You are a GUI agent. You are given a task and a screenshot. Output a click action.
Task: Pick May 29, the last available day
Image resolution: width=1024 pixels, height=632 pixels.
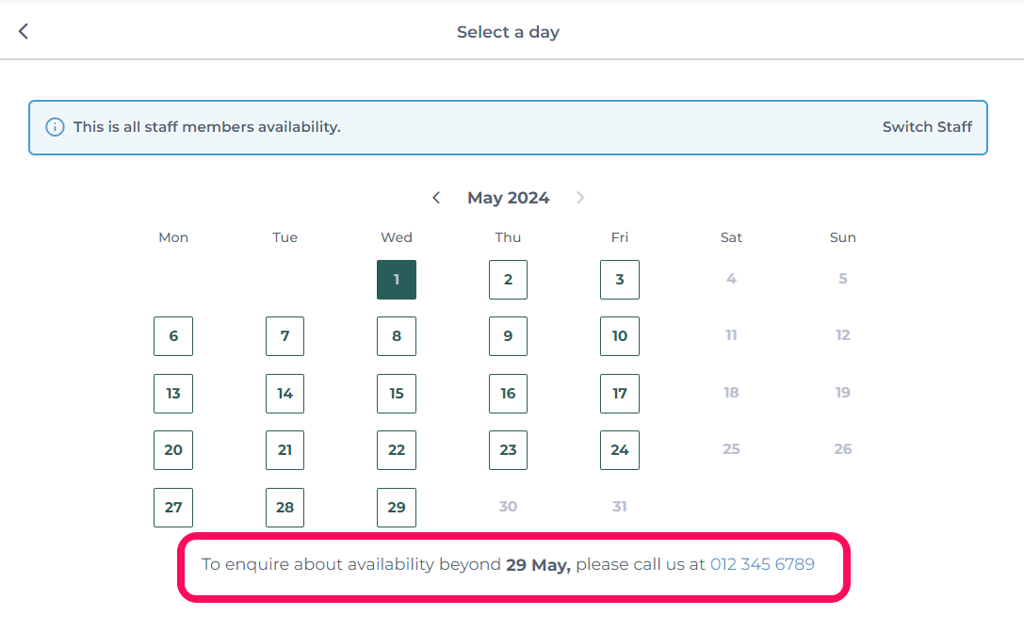tap(397, 508)
